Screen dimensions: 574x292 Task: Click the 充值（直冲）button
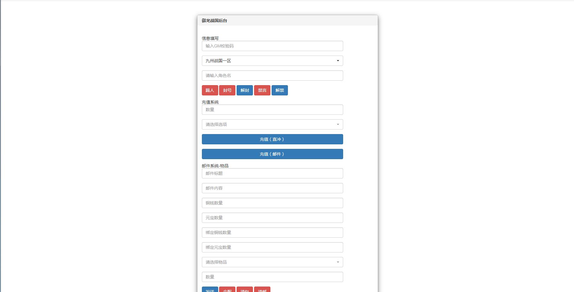tap(272, 139)
